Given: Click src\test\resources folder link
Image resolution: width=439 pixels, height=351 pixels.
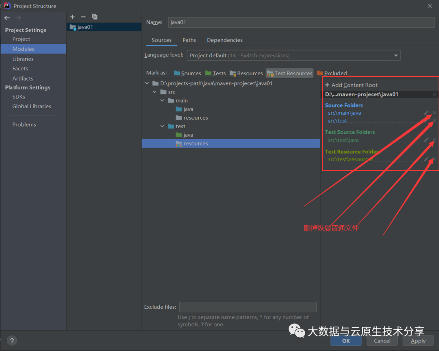Looking at the screenshot, I should pos(350,159).
